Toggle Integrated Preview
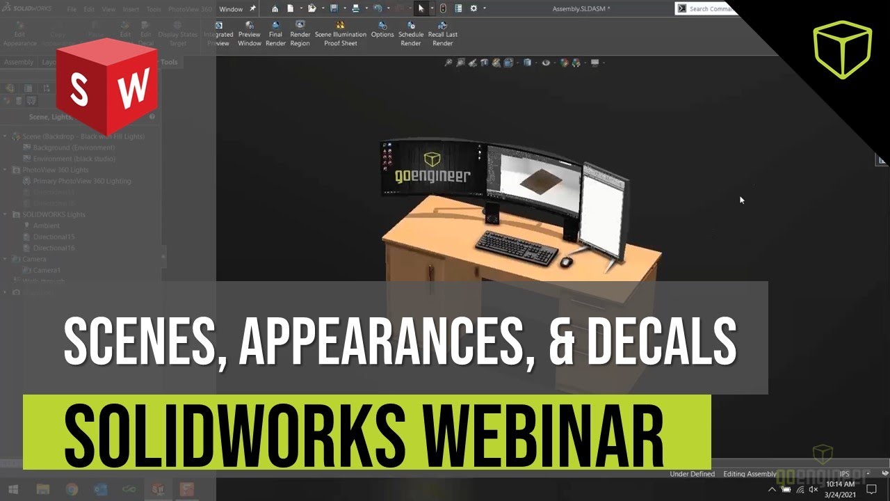The image size is (890, 501). tap(218, 34)
